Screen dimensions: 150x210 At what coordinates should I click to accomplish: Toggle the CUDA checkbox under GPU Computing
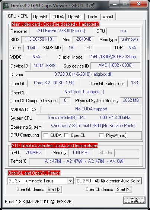(x=46, y=135)
